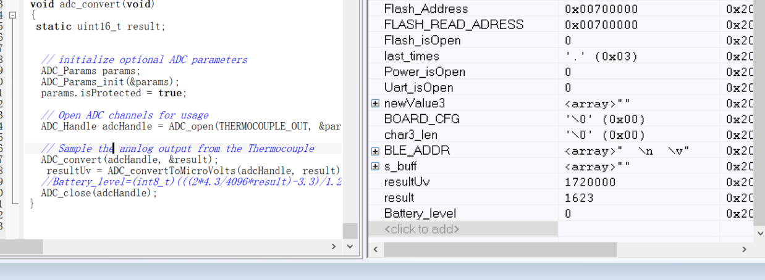Click the ADC_close(adcHandle) code line
The image size is (765, 280).
(99, 193)
